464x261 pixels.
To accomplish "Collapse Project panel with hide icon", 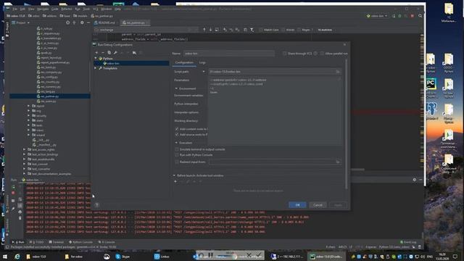I will (88, 22).
